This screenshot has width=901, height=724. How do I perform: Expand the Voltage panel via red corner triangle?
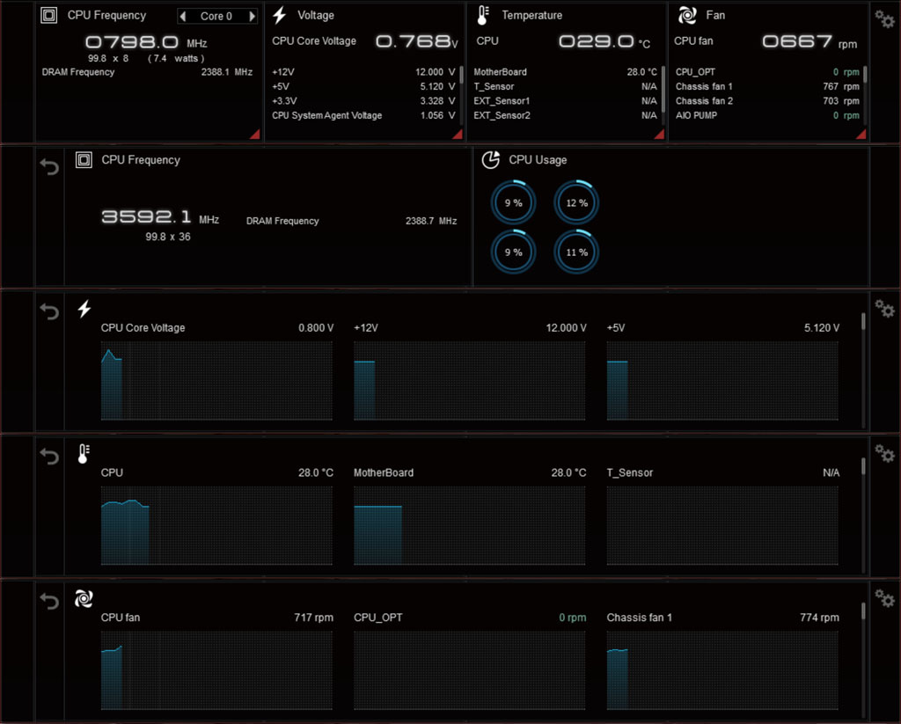tap(457, 134)
